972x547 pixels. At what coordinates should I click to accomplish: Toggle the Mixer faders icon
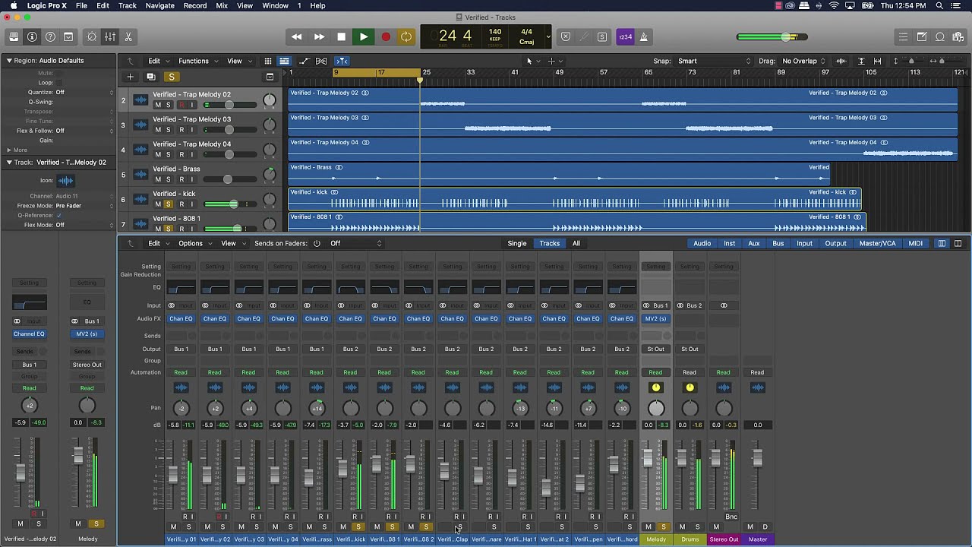click(x=110, y=36)
